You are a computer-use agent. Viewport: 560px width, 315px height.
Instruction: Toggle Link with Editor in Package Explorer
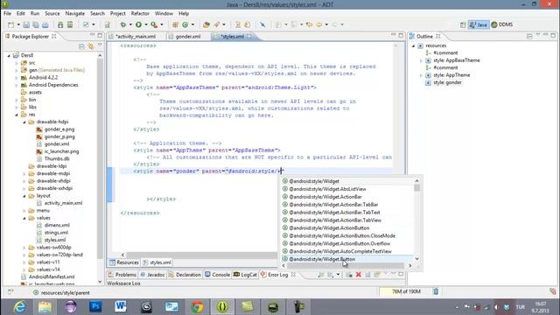click(x=91, y=46)
